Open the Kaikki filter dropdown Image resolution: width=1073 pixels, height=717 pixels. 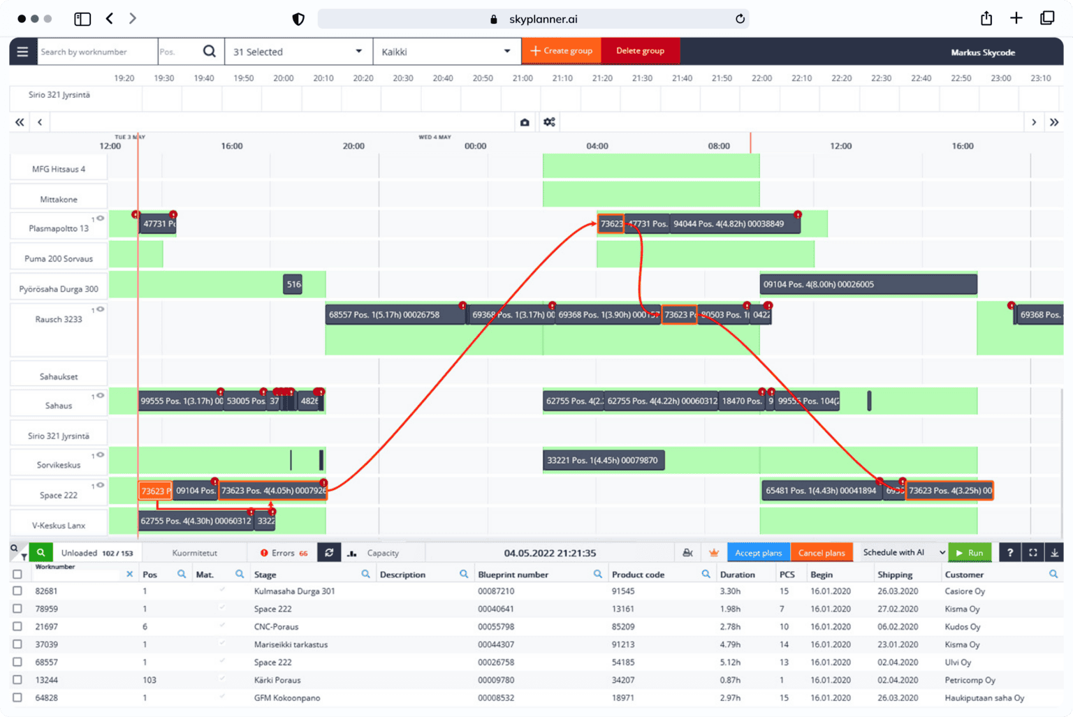click(447, 51)
